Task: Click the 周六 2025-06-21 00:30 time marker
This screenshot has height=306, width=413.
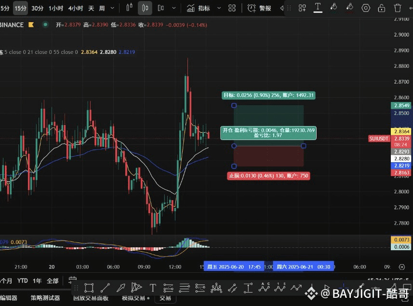Action: point(304,267)
